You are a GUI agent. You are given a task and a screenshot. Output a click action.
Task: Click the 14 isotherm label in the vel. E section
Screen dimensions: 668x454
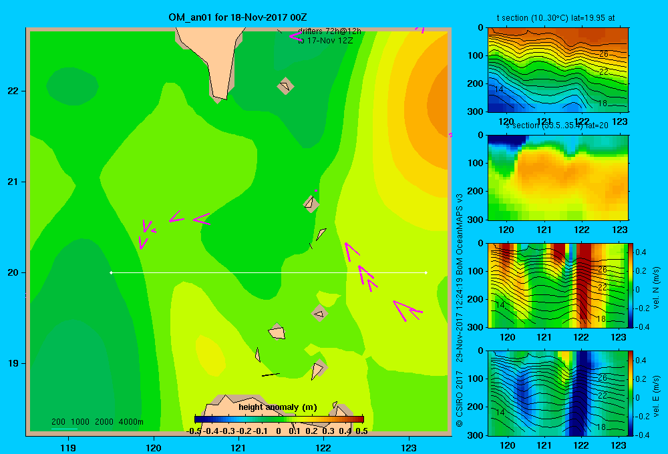[500, 412]
